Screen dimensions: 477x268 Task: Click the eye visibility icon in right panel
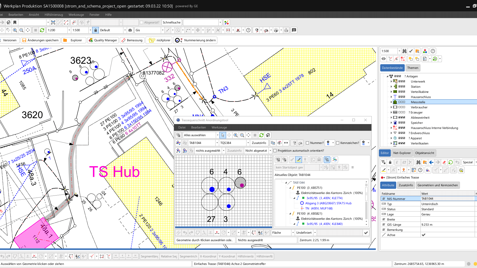pyautogui.click(x=384, y=59)
